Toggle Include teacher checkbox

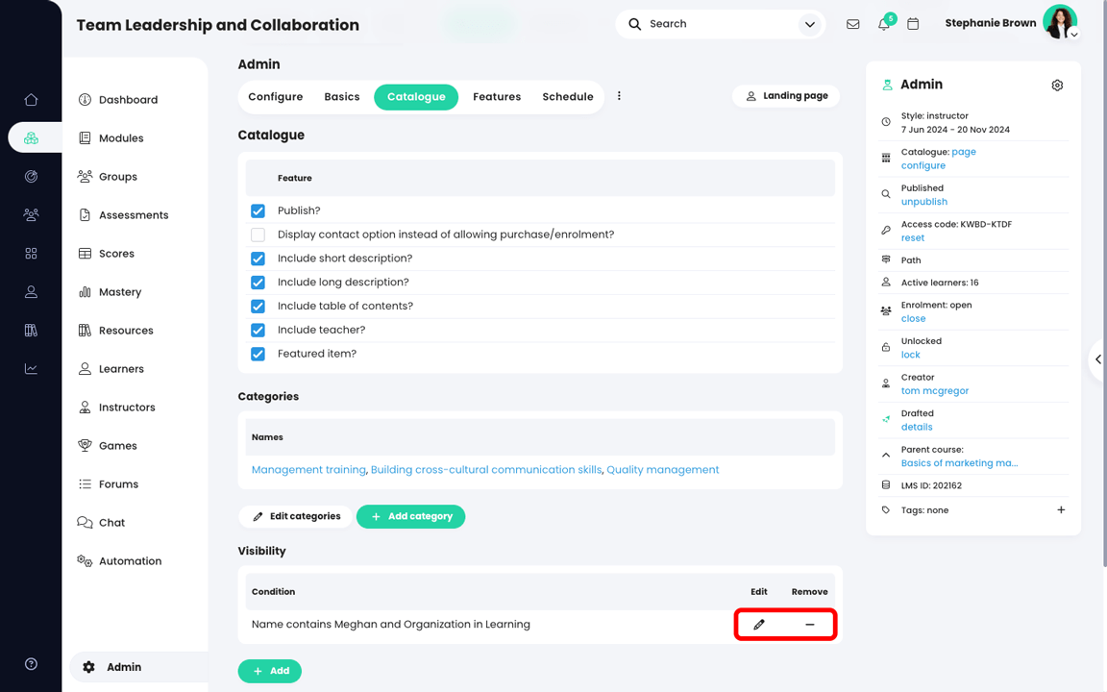point(258,330)
